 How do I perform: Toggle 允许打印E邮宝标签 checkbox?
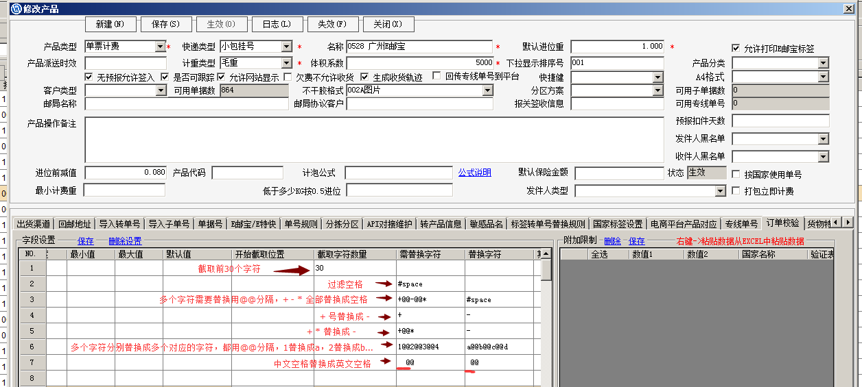click(736, 49)
